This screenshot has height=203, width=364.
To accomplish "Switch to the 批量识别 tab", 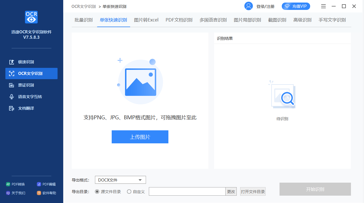I will [x=84, y=20].
